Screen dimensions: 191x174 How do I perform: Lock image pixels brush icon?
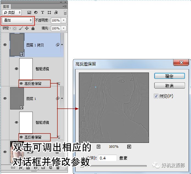[x=21, y=28]
